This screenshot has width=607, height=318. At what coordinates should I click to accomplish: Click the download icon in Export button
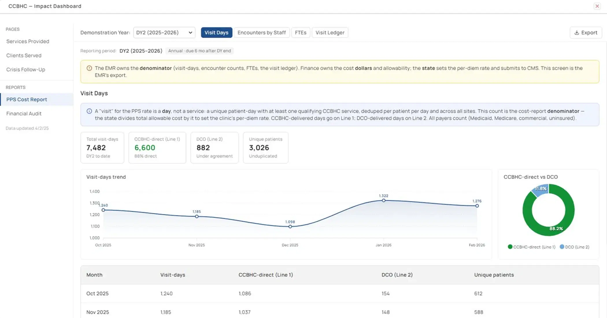click(576, 33)
